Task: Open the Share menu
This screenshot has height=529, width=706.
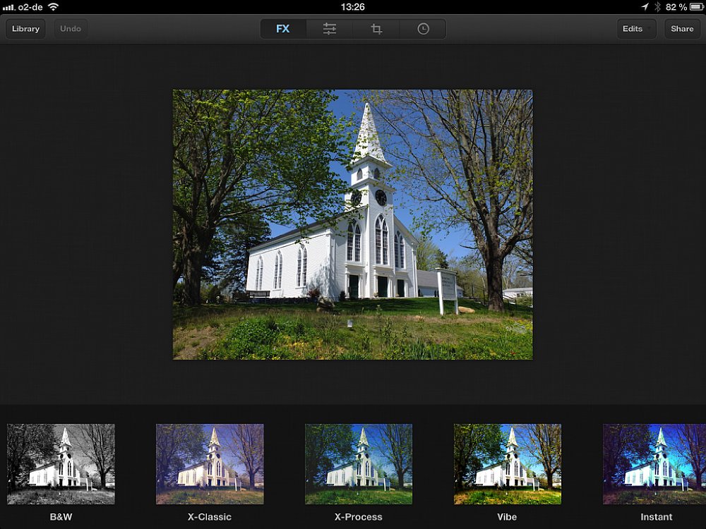Action: (682, 29)
